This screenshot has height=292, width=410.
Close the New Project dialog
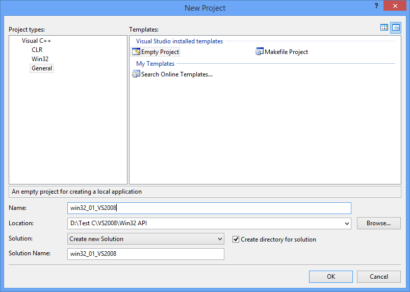(395, 6)
